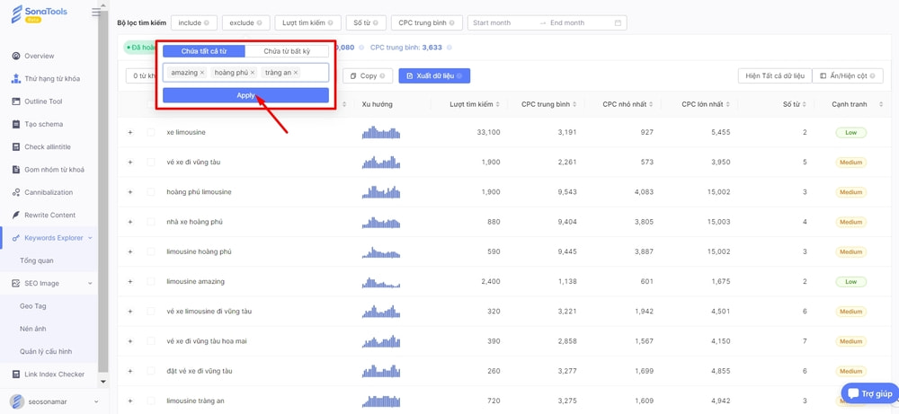Expand the limousine tràng an row
Image resolution: width=899 pixels, height=414 pixels.
(x=130, y=401)
